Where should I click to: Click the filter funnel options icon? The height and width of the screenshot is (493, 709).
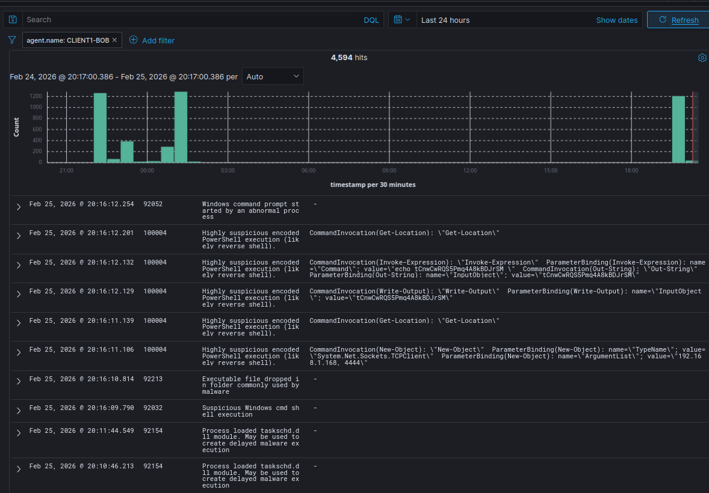[12, 40]
